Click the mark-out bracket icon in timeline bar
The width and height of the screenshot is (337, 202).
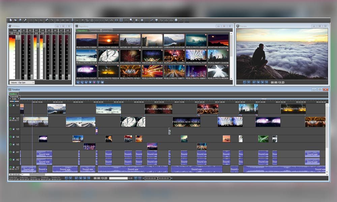click(x=140, y=178)
